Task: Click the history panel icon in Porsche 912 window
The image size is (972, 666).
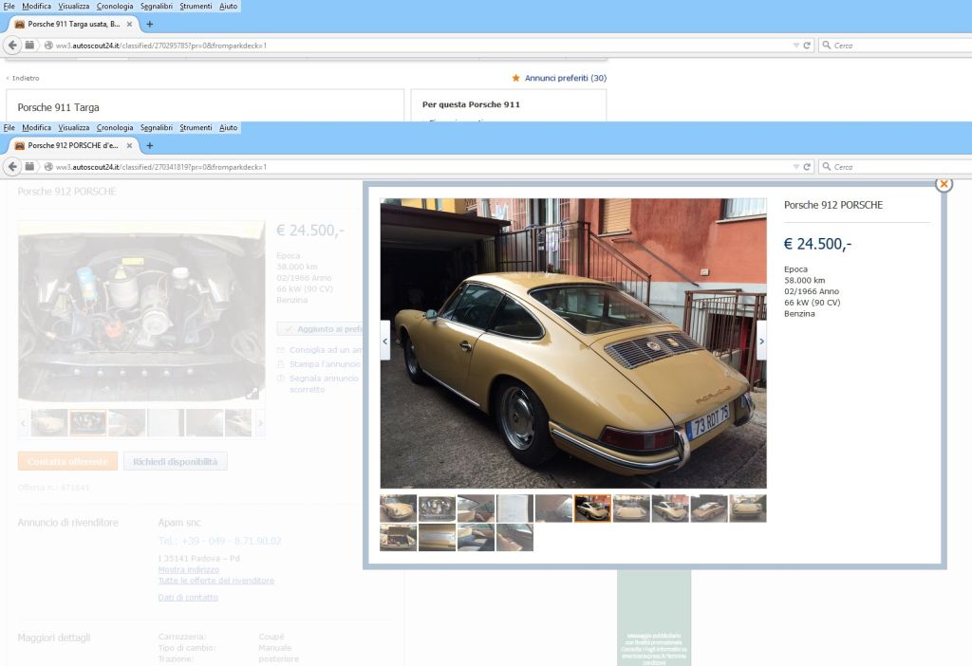Action: (x=29, y=166)
